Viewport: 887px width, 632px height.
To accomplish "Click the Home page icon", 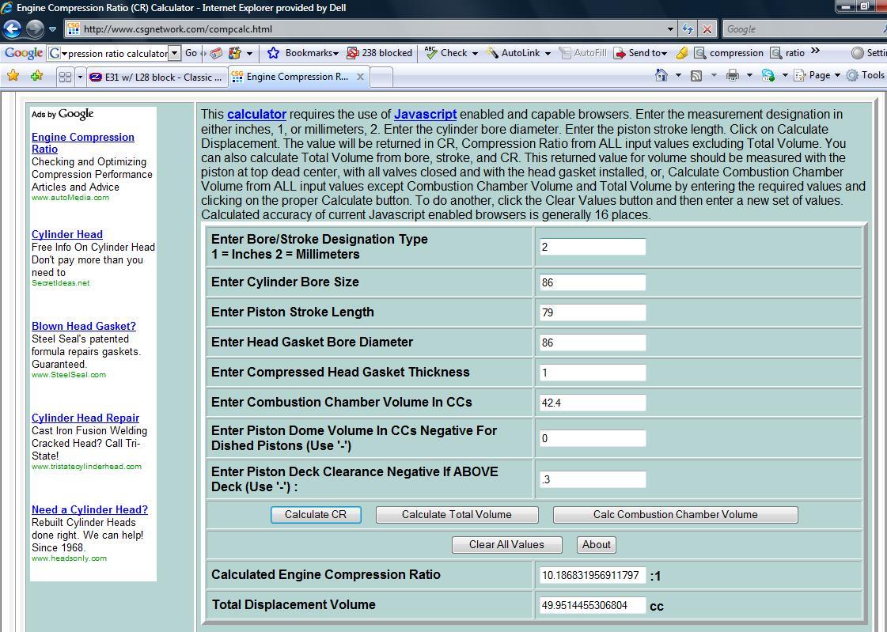I will pyautogui.click(x=661, y=75).
